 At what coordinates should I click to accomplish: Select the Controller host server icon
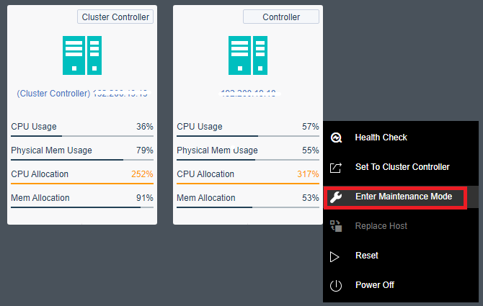(x=248, y=56)
